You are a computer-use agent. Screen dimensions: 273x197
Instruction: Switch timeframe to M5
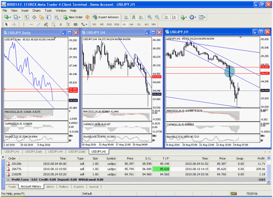[x=102, y=24]
